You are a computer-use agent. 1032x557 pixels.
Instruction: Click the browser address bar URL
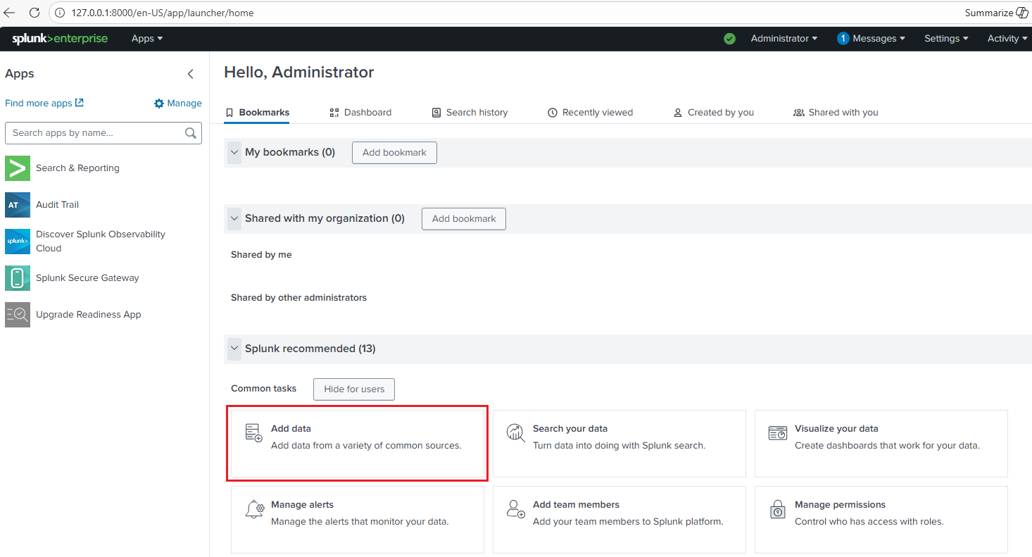163,13
